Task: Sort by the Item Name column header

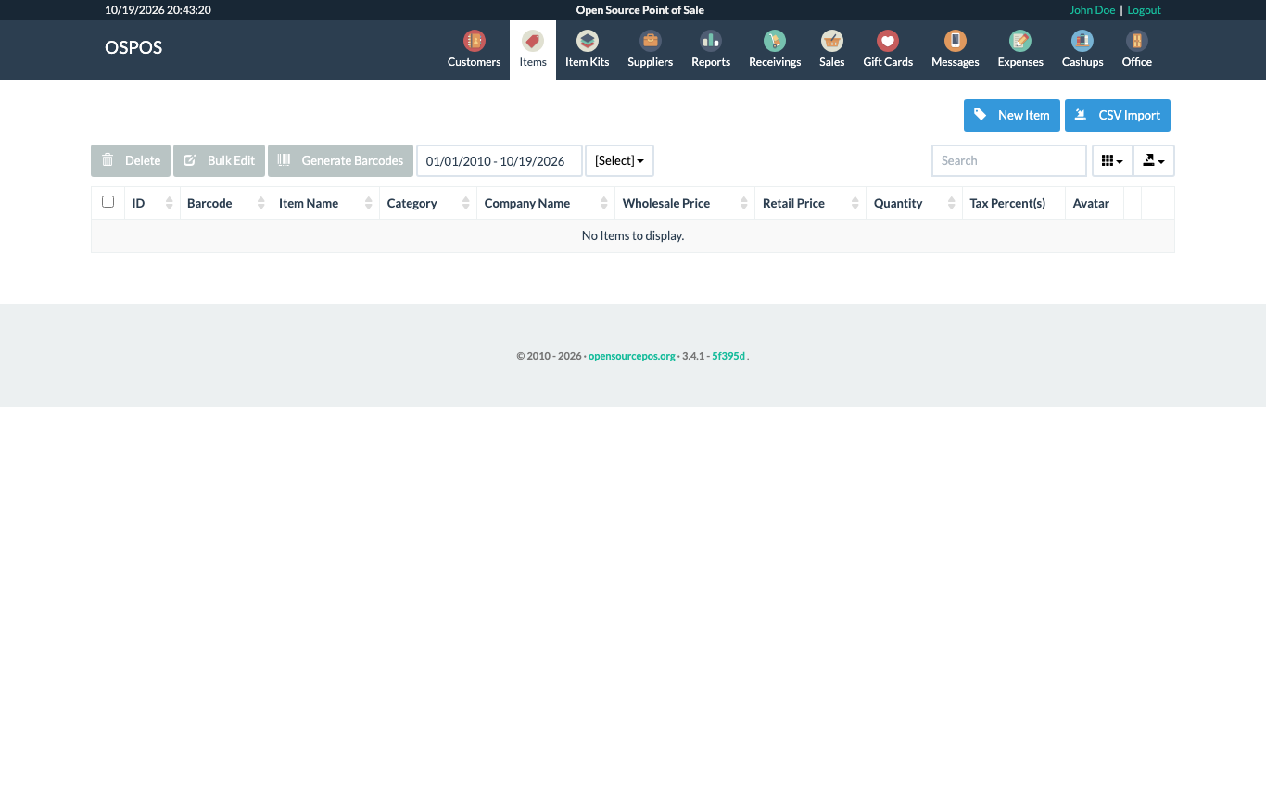Action: [x=325, y=203]
